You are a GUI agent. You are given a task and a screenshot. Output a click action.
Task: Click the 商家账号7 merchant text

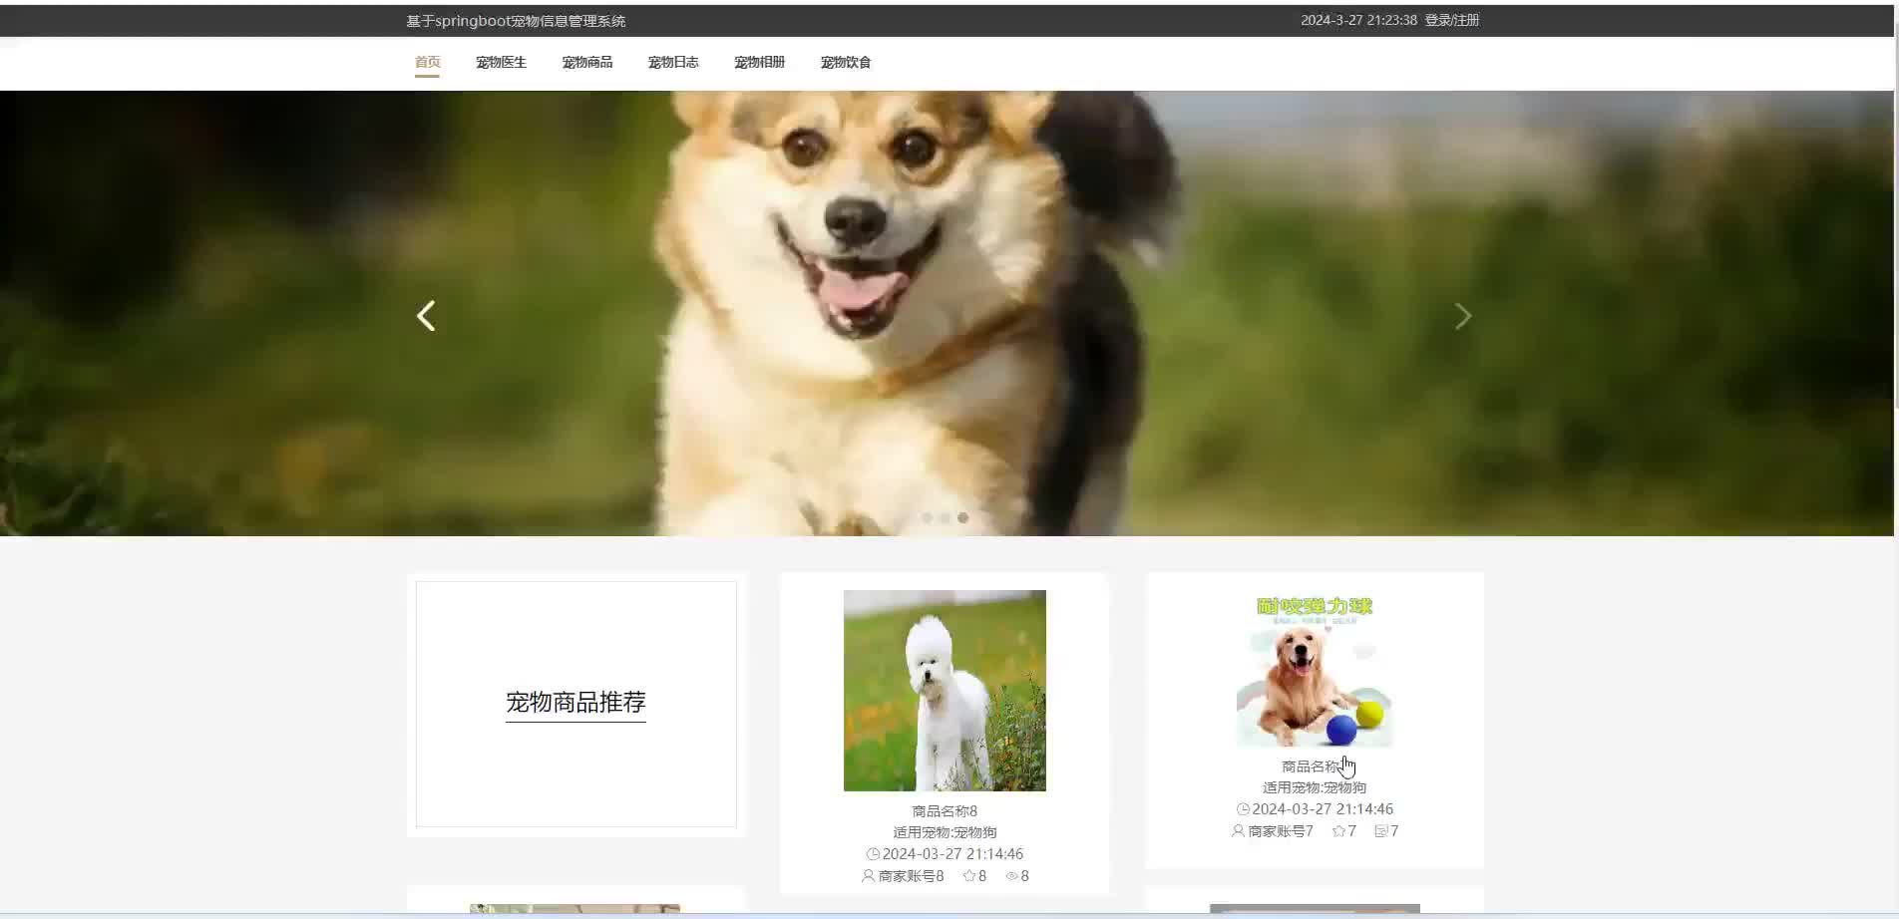1281,831
